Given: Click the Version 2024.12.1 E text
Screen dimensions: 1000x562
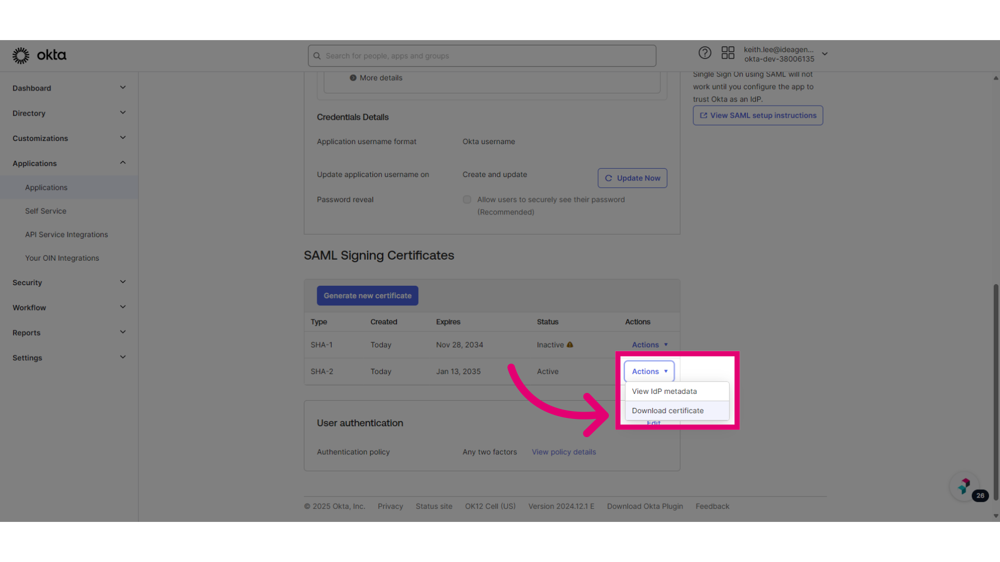Looking at the screenshot, I should [x=561, y=506].
